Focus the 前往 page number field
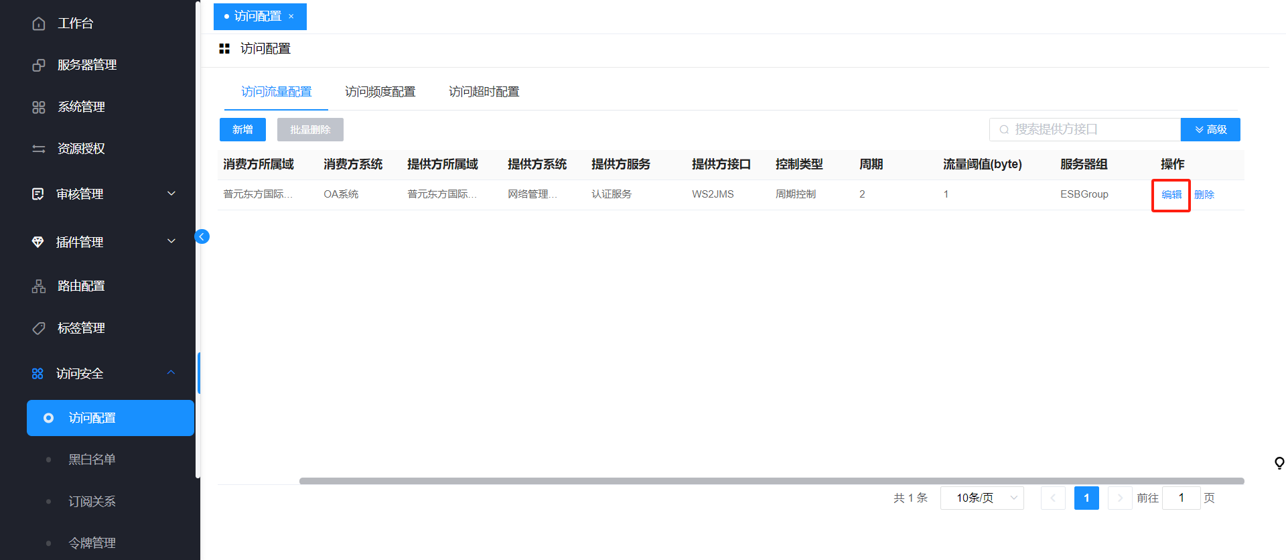Viewport: 1286px width, 560px height. (1182, 498)
